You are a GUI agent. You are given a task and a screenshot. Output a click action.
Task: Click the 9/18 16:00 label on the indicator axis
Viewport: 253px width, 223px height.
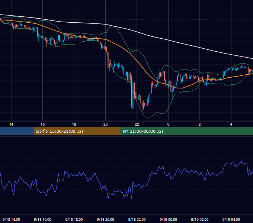[42, 219]
